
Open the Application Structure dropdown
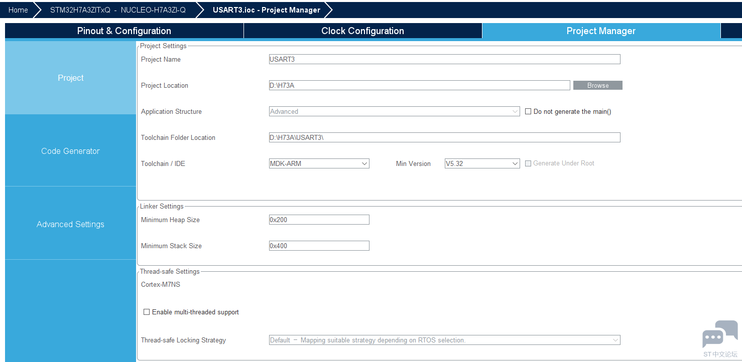click(x=394, y=111)
